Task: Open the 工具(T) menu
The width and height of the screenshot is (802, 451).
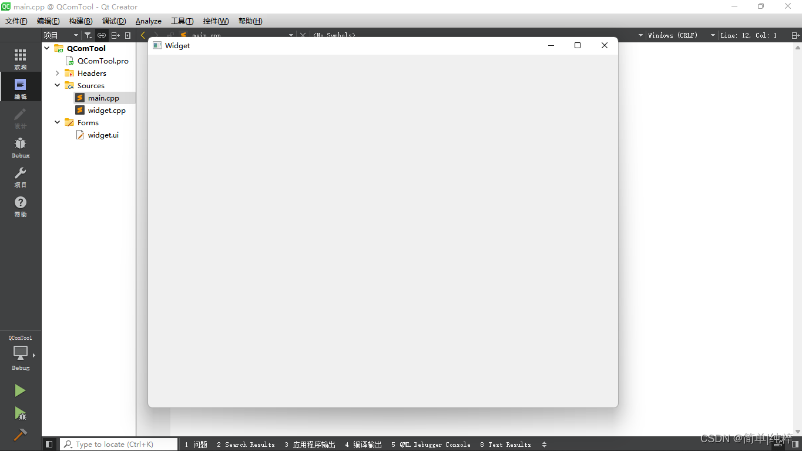Action: coord(182,21)
